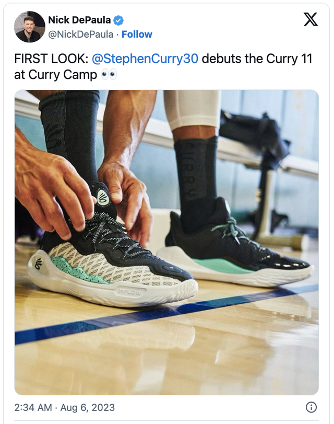This screenshot has height=424, width=334.
Task: Click the X logo in the tweet corner
Action: click(x=311, y=19)
